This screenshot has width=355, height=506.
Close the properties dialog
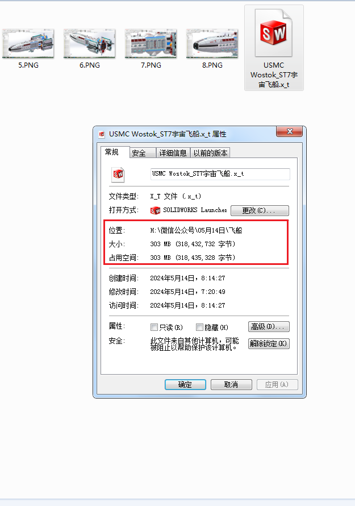[x=289, y=131]
